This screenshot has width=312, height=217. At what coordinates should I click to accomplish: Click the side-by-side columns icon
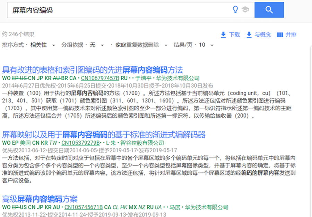point(280,35)
